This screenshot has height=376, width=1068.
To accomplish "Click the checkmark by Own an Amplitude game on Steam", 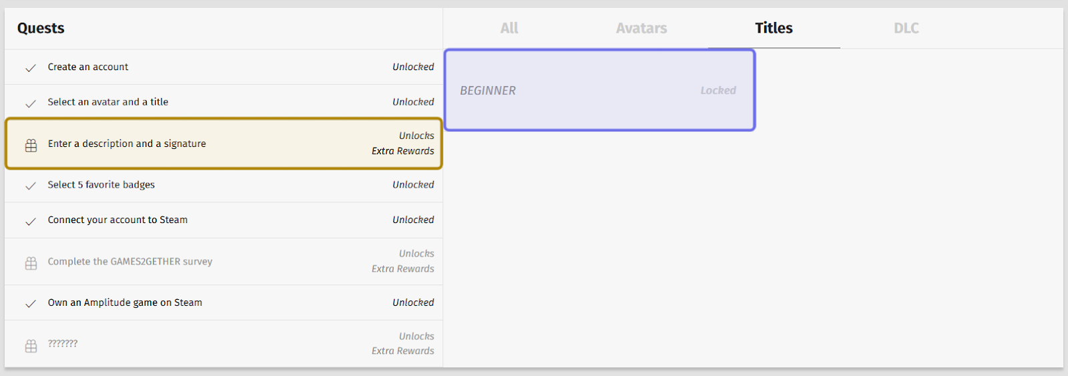I will pyautogui.click(x=31, y=304).
